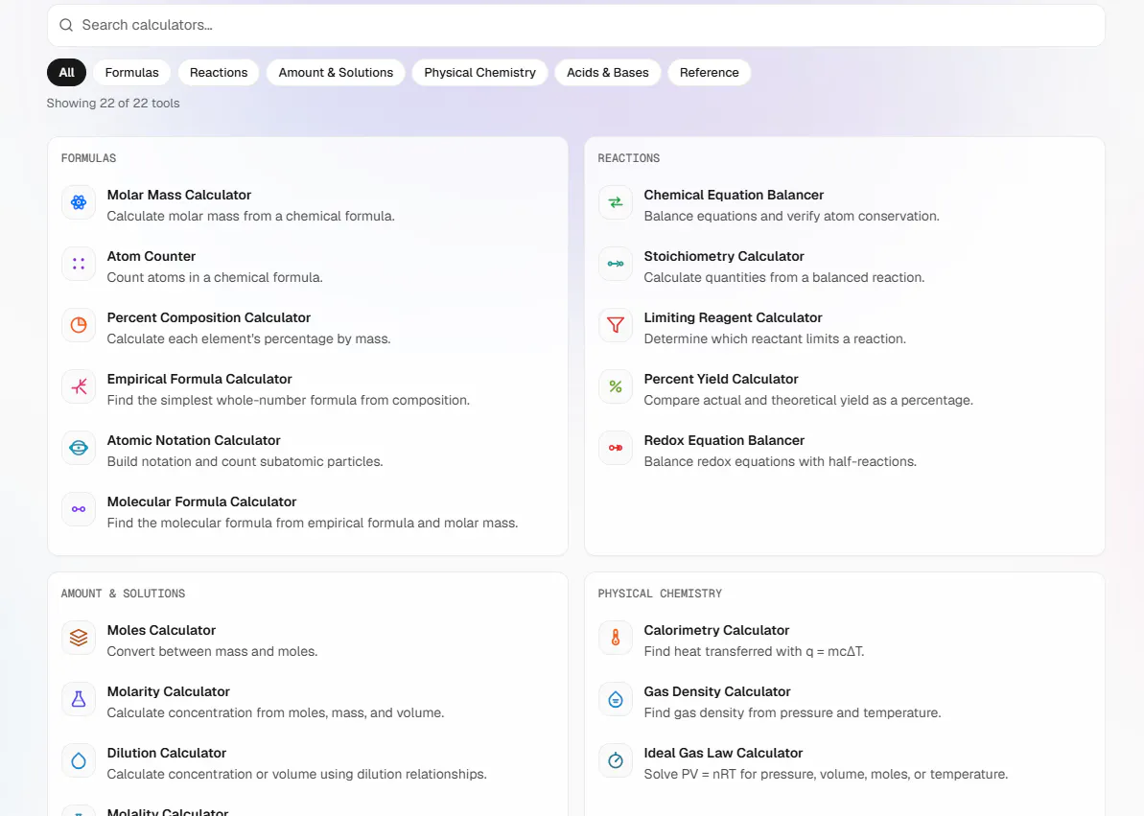Click the Stoichiometry Calculator icon

point(616,265)
